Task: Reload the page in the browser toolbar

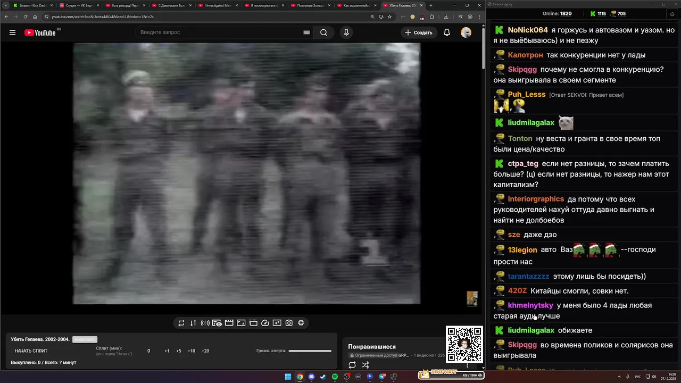Action: pos(25,16)
